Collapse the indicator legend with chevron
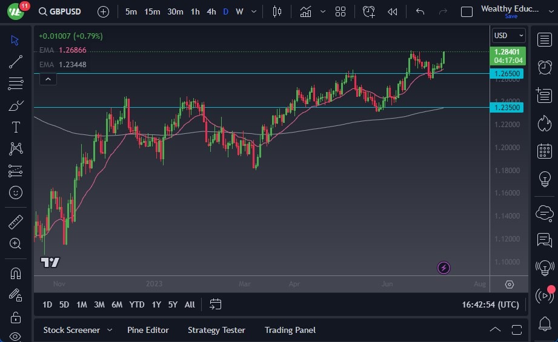 click(48, 79)
